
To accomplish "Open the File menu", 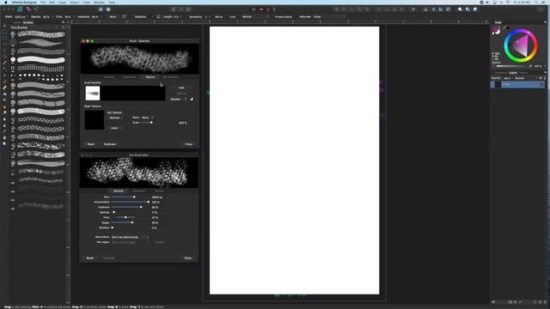I will pos(43,2).
